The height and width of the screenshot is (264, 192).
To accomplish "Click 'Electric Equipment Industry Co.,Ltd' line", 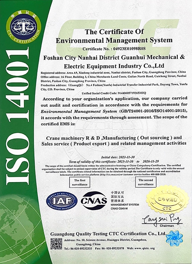I will (114, 66).
